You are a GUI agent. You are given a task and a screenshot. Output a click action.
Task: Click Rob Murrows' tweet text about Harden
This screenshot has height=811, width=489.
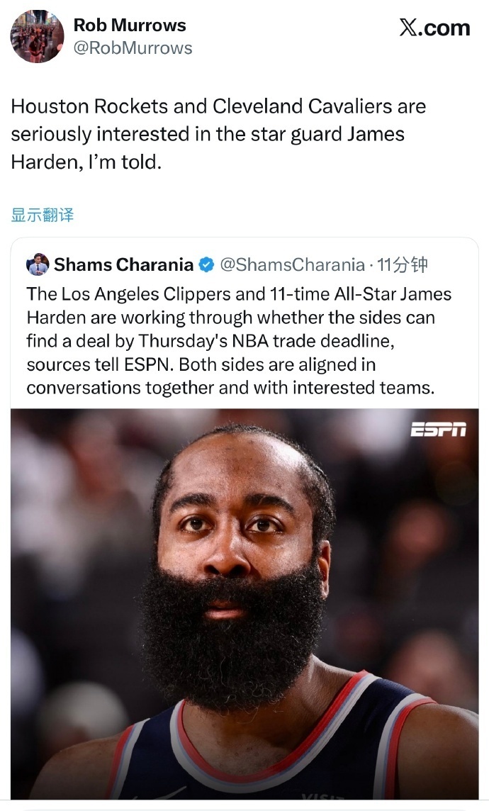[x=218, y=134]
